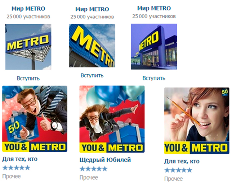Image resolution: width=232 pixels, height=184 pixels.
Task: Open the flying woman with balloons app image
Action: click(112, 119)
